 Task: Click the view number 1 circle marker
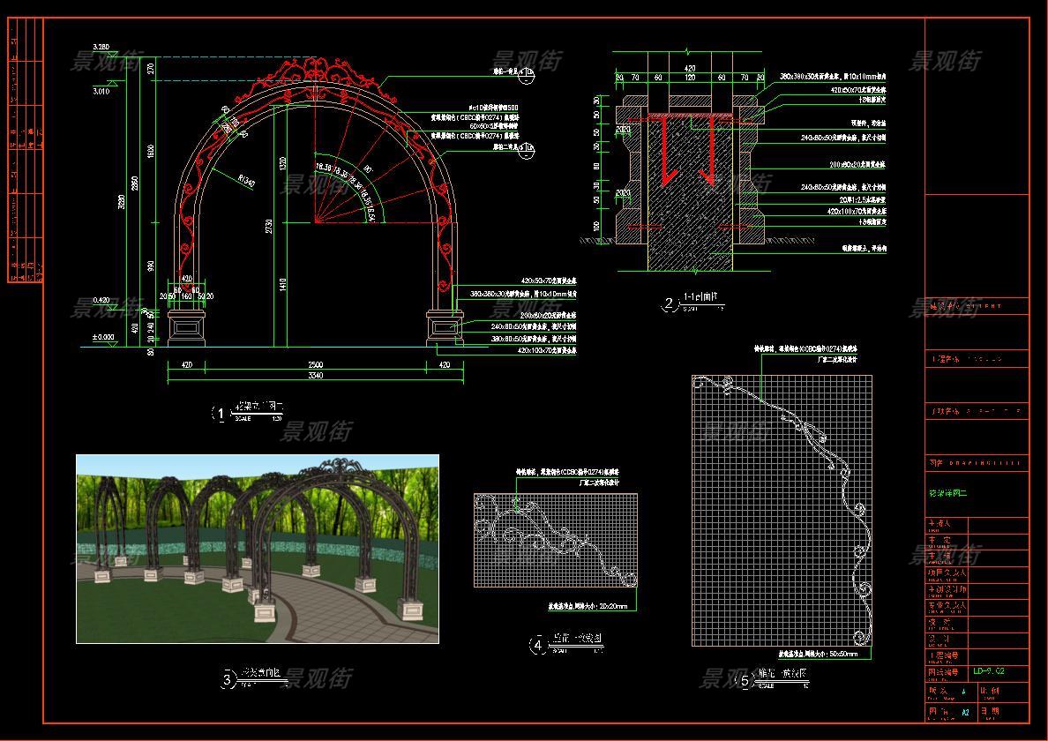(220, 414)
